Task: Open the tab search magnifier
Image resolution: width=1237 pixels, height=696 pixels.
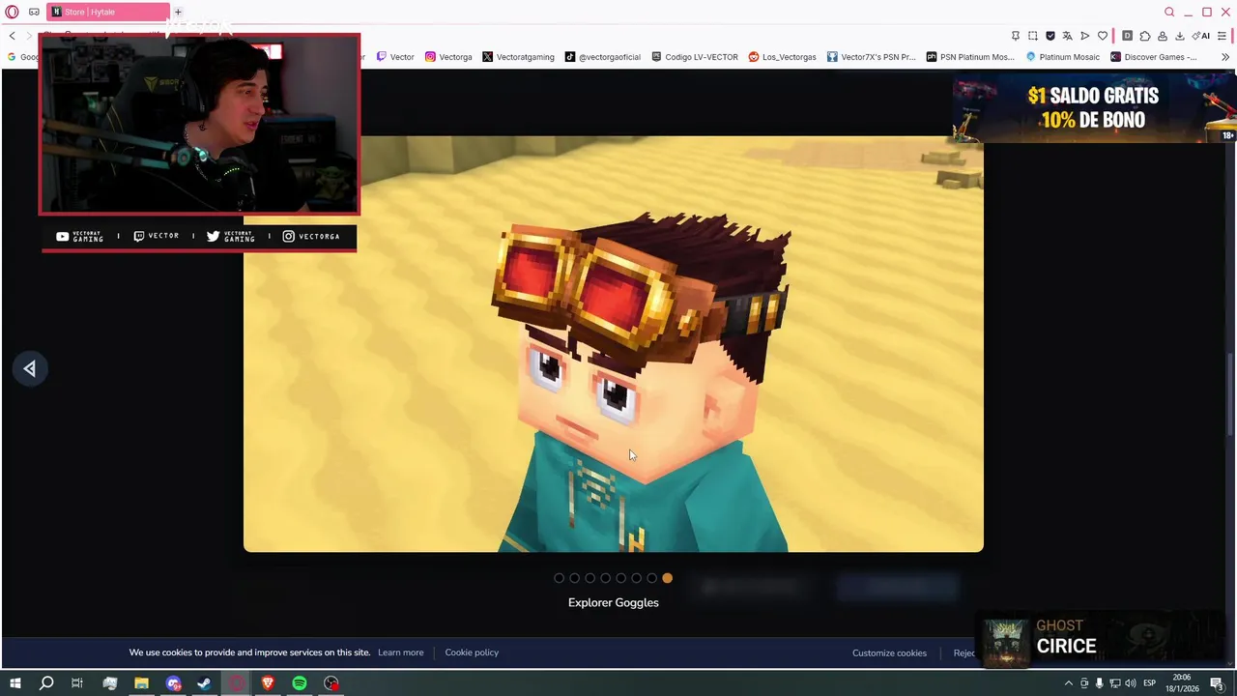Action: coord(1169,12)
